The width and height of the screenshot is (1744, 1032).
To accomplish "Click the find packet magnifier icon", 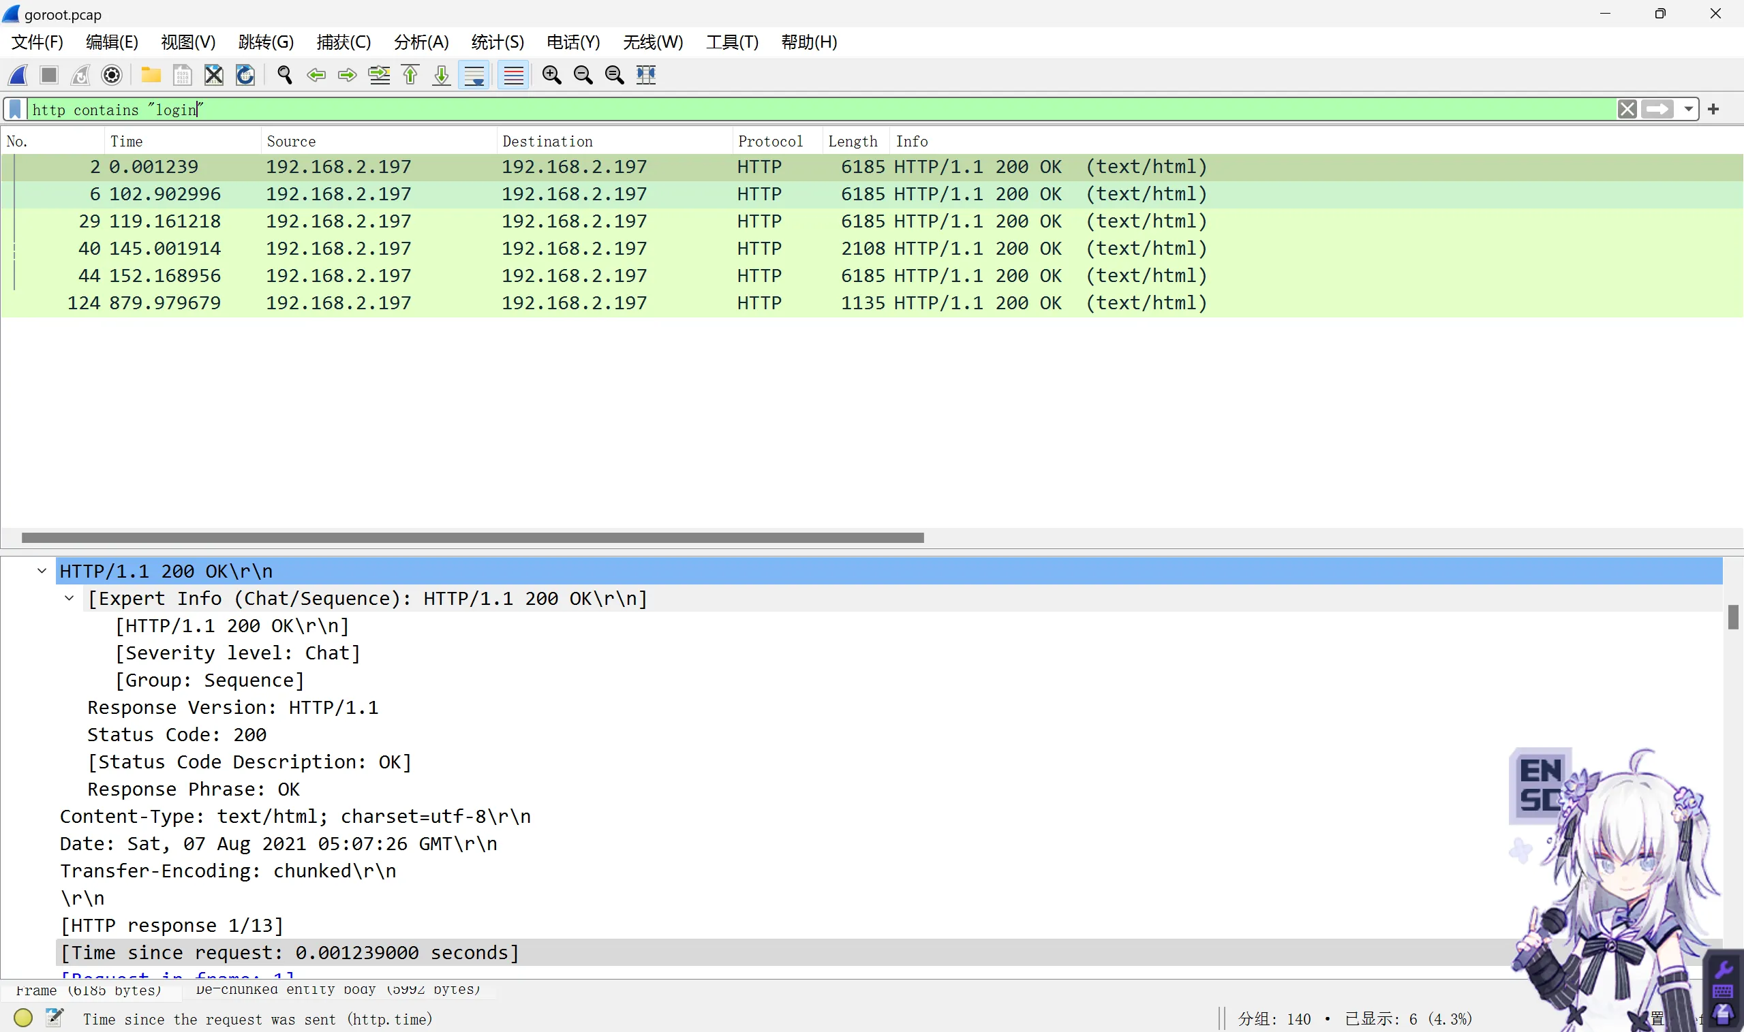I will coord(284,74).
